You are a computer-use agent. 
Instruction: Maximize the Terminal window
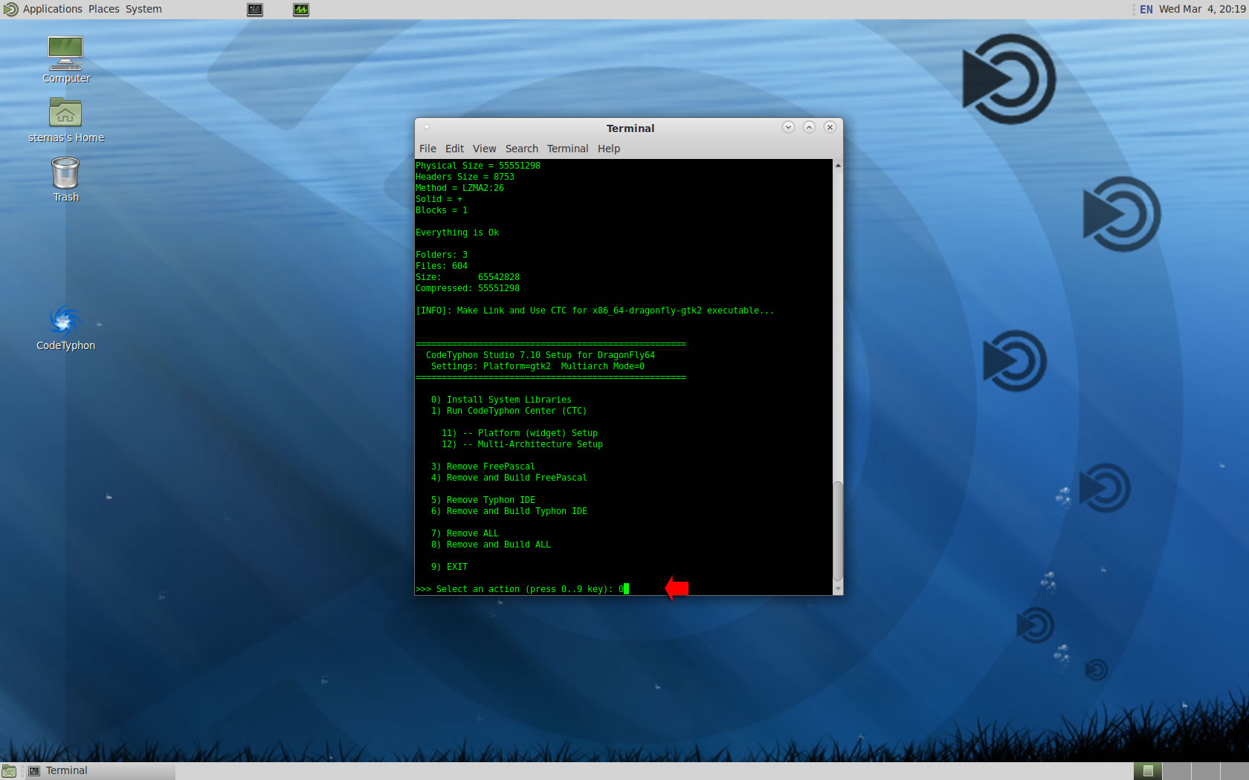[809, 127]
